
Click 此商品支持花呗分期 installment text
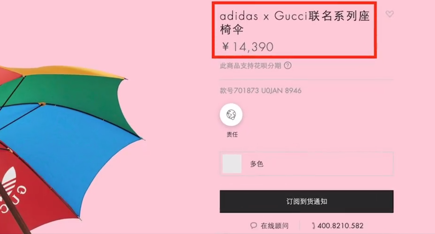pyautogui.click(x=251, y=66)
